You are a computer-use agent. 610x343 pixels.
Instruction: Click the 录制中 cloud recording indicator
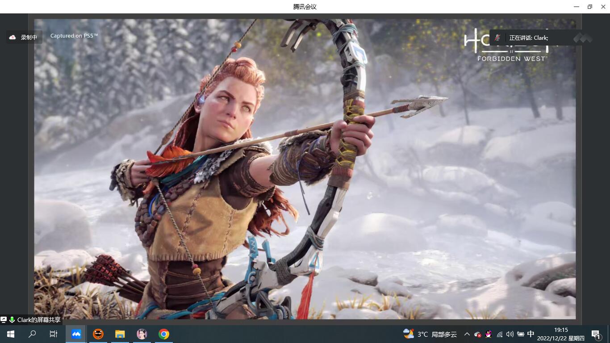tap(24, 38)
